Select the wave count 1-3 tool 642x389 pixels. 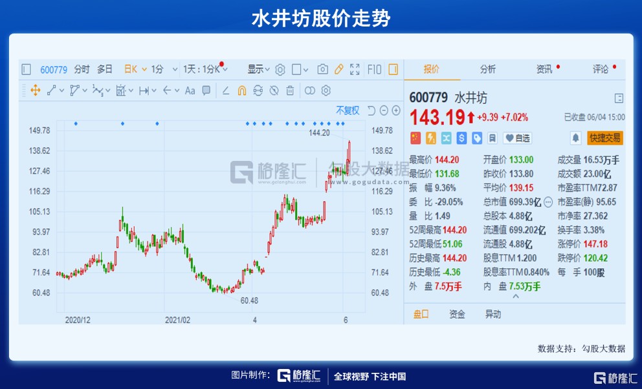point(98,90)
